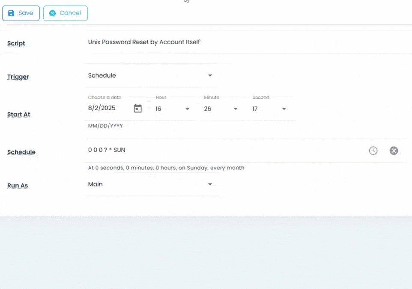The image size is (412, 289).
Task: Click the clear (x) icon on Schedule row
Action: [394, 151]
